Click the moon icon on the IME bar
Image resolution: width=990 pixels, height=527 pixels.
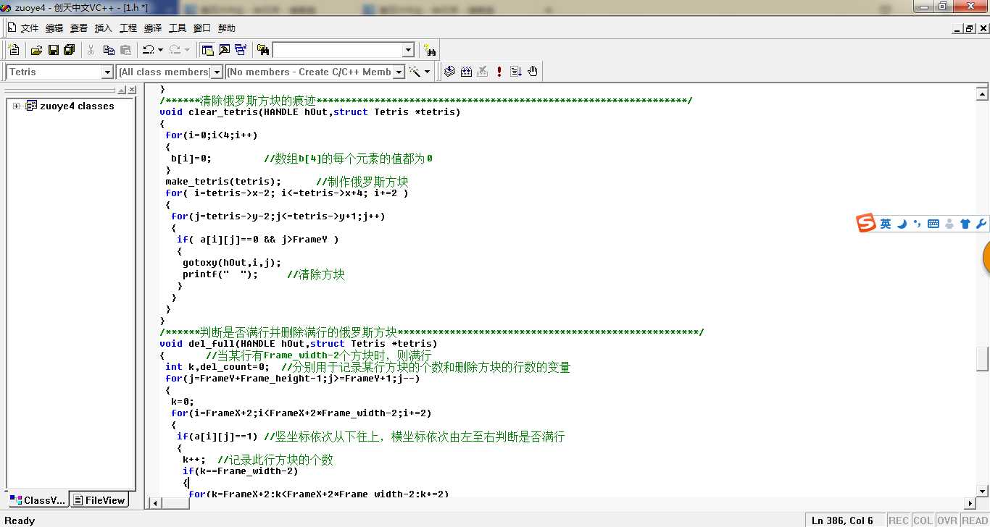click(x=902, y=224)
